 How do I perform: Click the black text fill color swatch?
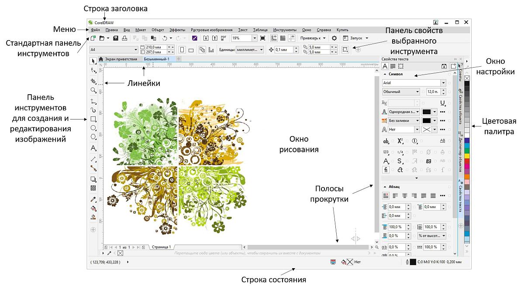427,111
